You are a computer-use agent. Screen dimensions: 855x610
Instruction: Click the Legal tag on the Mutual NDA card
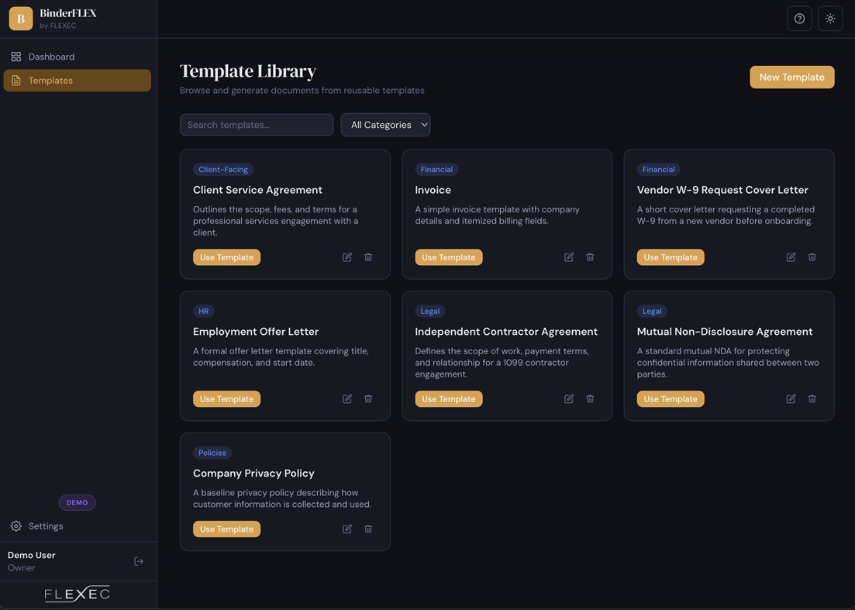coord(652,312)
